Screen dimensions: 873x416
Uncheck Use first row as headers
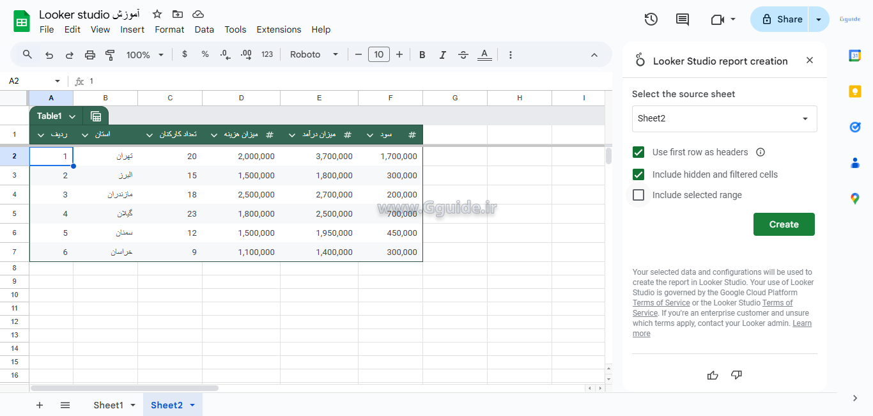638,152
